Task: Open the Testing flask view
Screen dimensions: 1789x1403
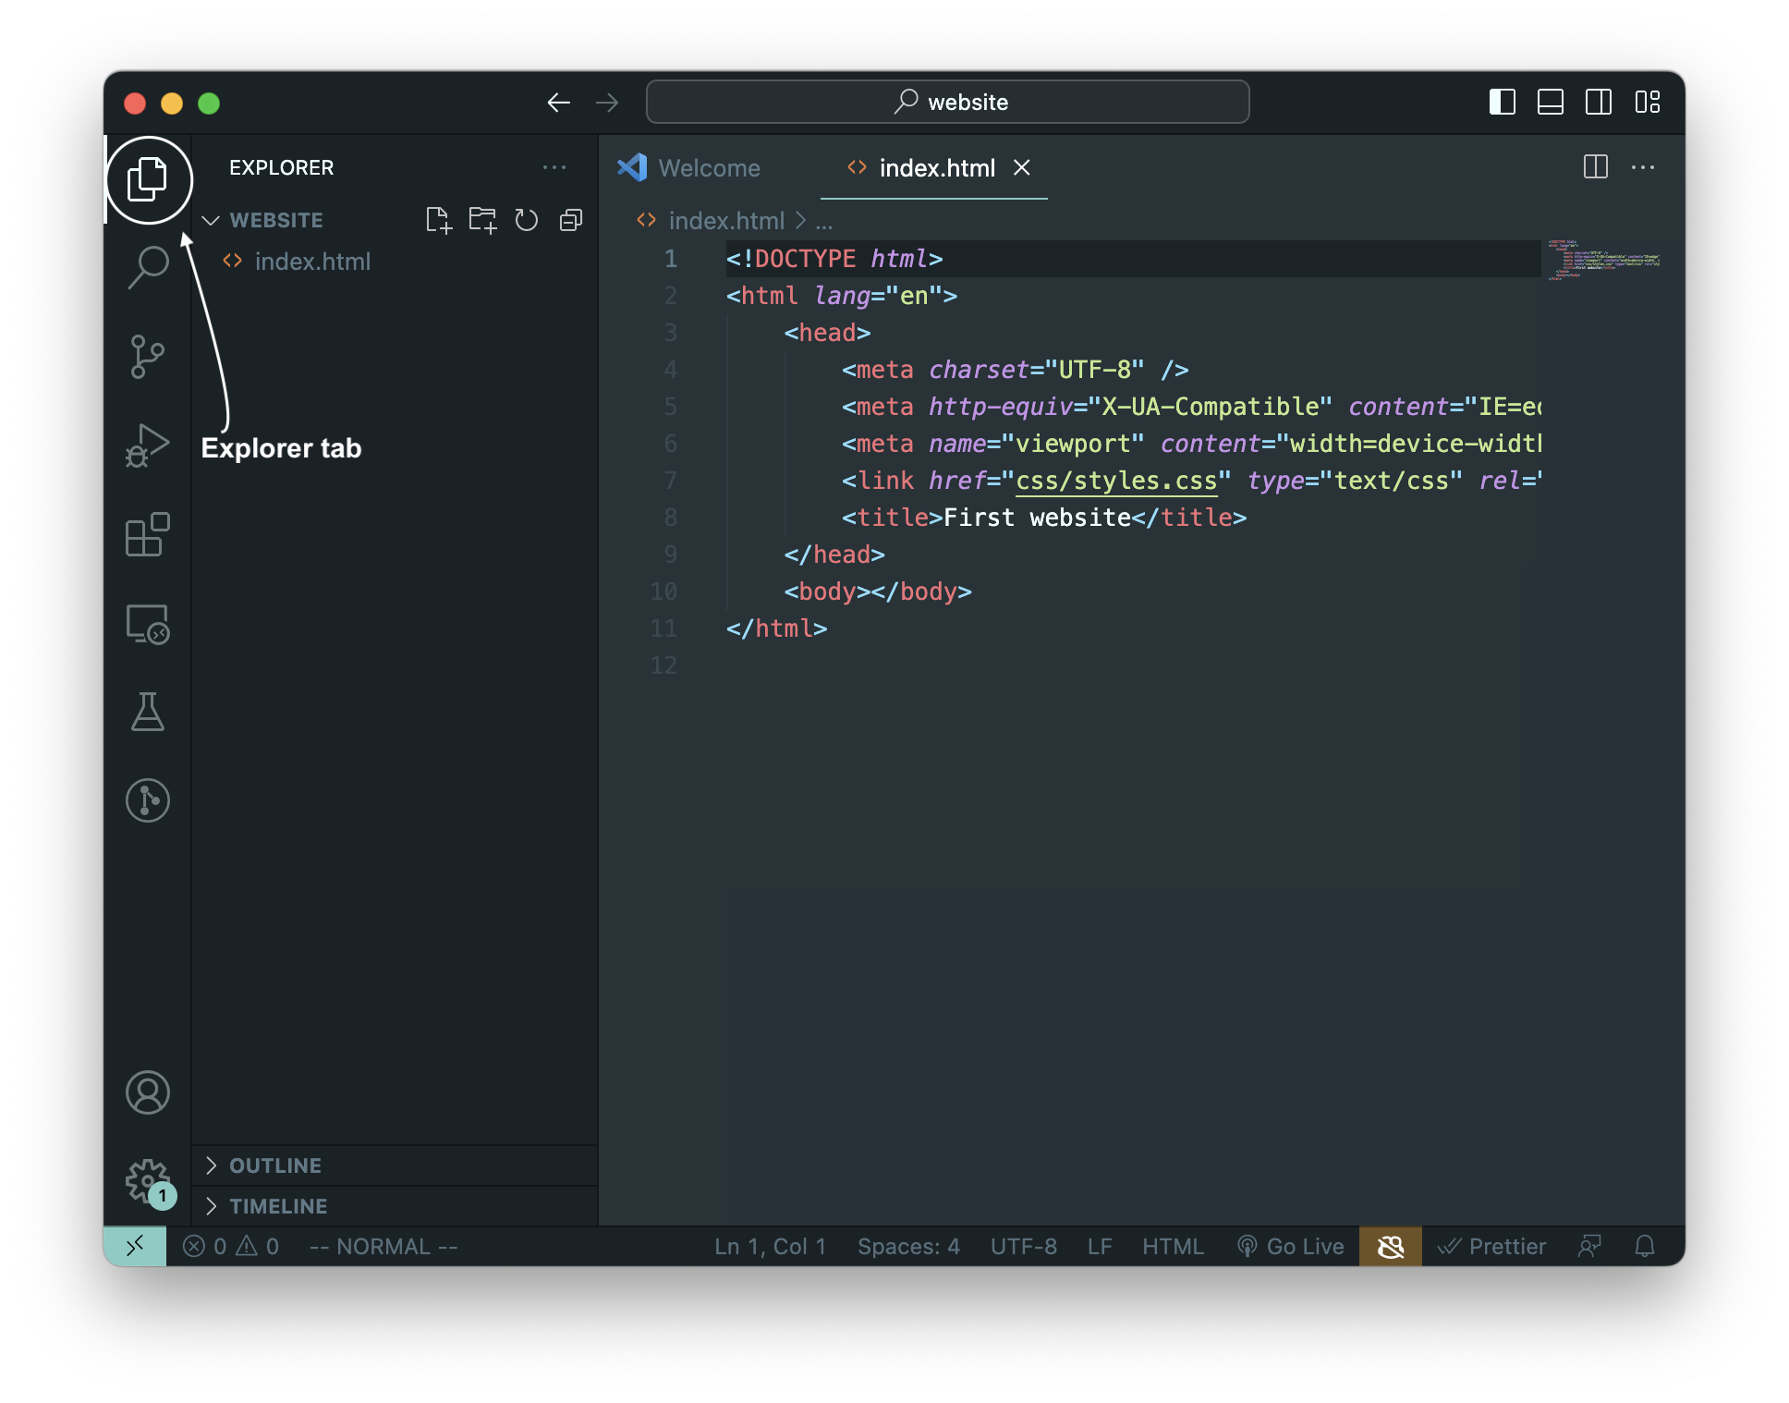Action: pos(148,712)
